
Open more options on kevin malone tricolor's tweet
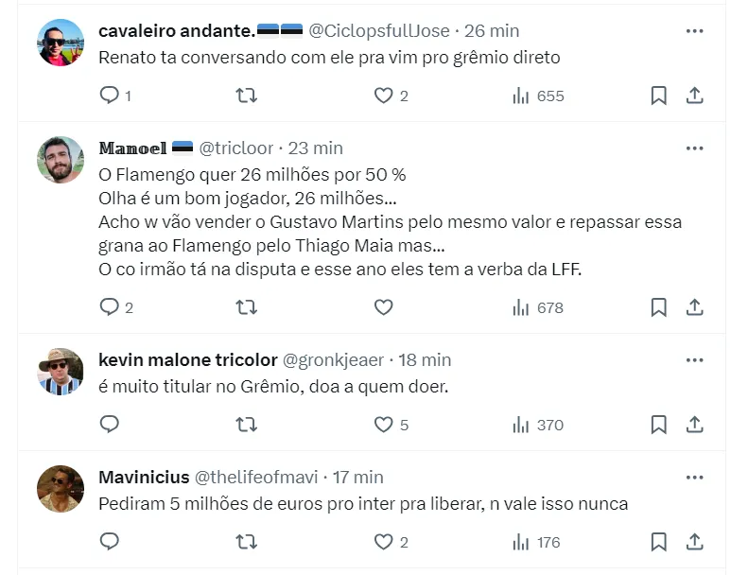(694, 360)
